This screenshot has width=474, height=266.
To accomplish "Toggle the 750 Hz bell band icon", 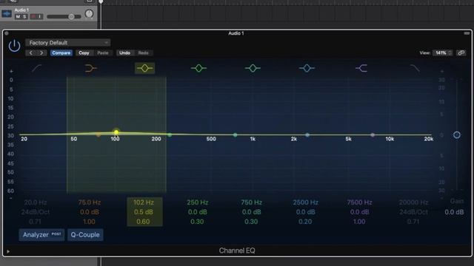I will click(253, 69).
